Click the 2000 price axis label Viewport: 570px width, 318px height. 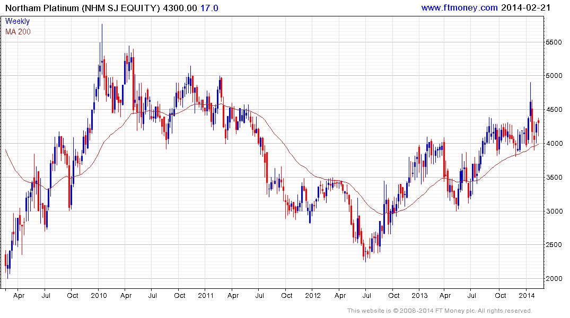(x=554, y=279)
